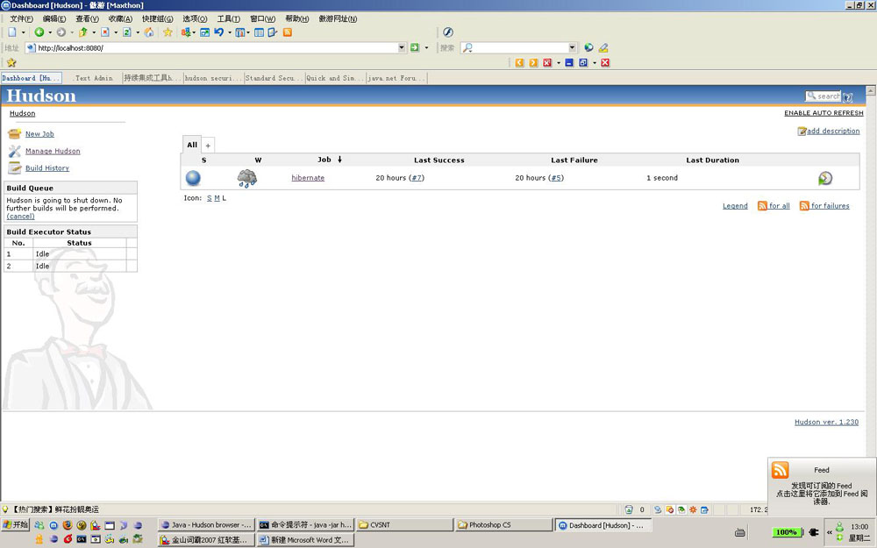Create a new tab with the blank page icon
Screen dimensions: 877x548
pyautogui.click(x=12, y=32)
